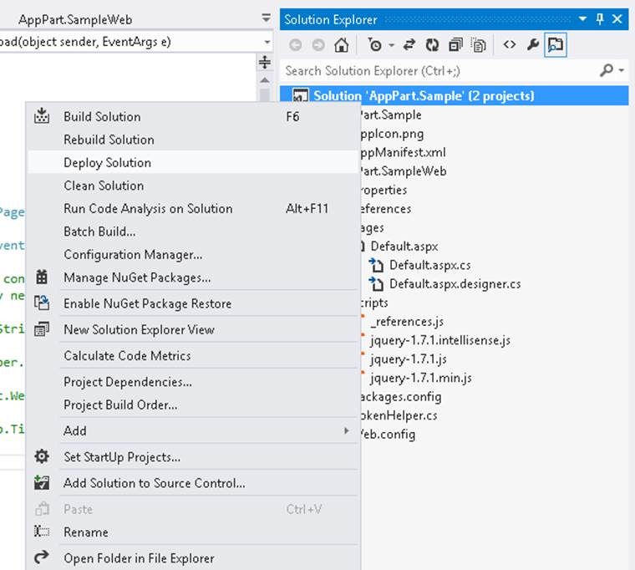
Task: Click the New Solution Explorer View icon
Action: 42,329
